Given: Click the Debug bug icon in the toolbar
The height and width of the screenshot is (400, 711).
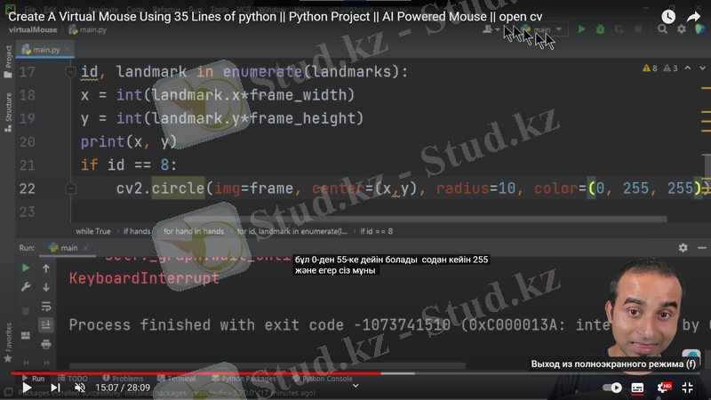Looking at the screenshot, I should [600, 29].
